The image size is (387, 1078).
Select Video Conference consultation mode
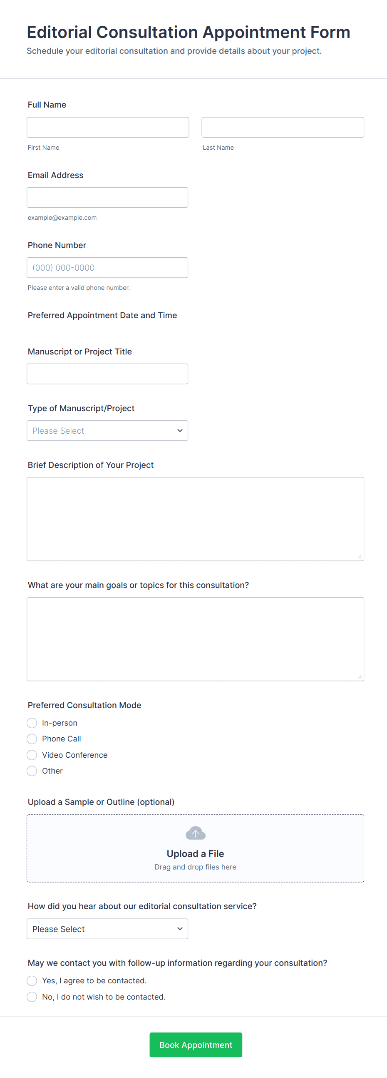(x=32, y=755)
